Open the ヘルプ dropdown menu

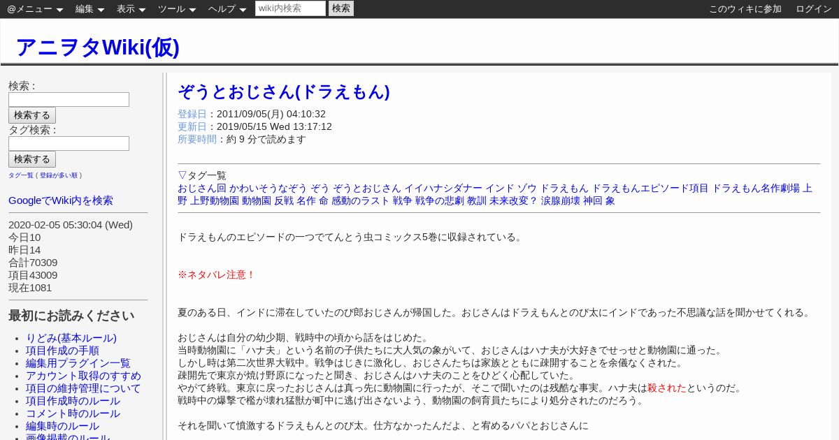click(227, 9)
